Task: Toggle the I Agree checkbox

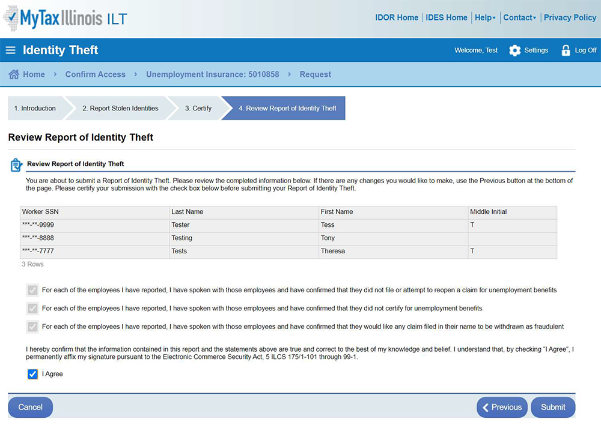Action: pyautogui.click(x=32, y=374)
